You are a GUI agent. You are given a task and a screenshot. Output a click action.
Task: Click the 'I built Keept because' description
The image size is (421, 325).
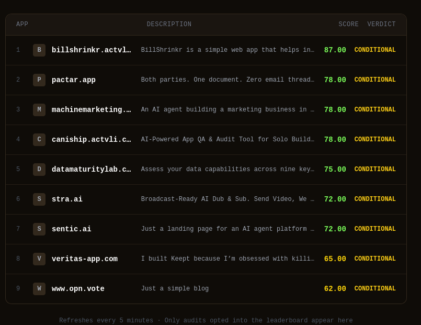227,259
